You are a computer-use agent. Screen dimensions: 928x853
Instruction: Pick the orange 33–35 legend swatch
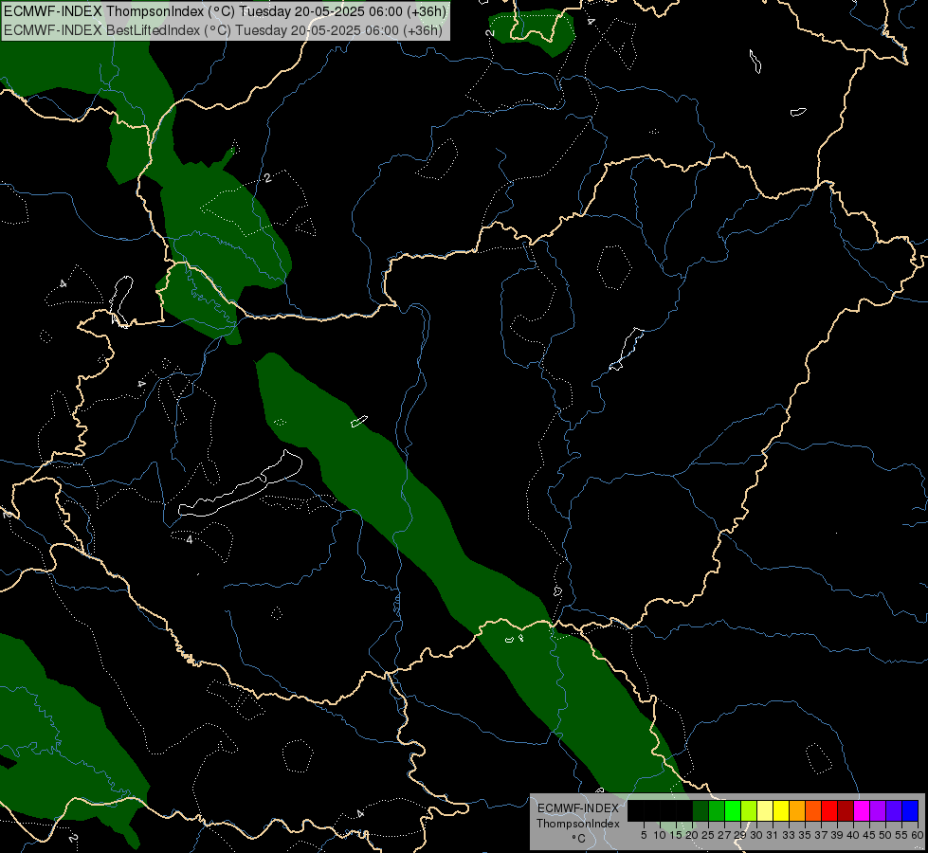797,811
